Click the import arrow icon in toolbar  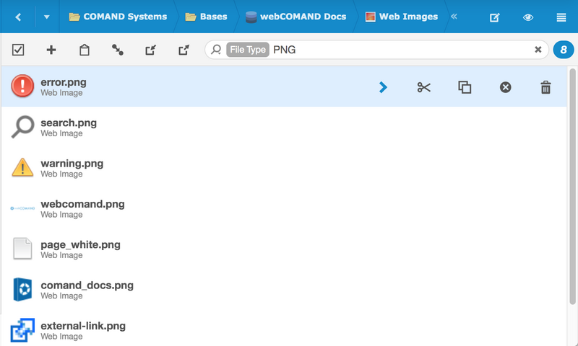coord(150,50)
